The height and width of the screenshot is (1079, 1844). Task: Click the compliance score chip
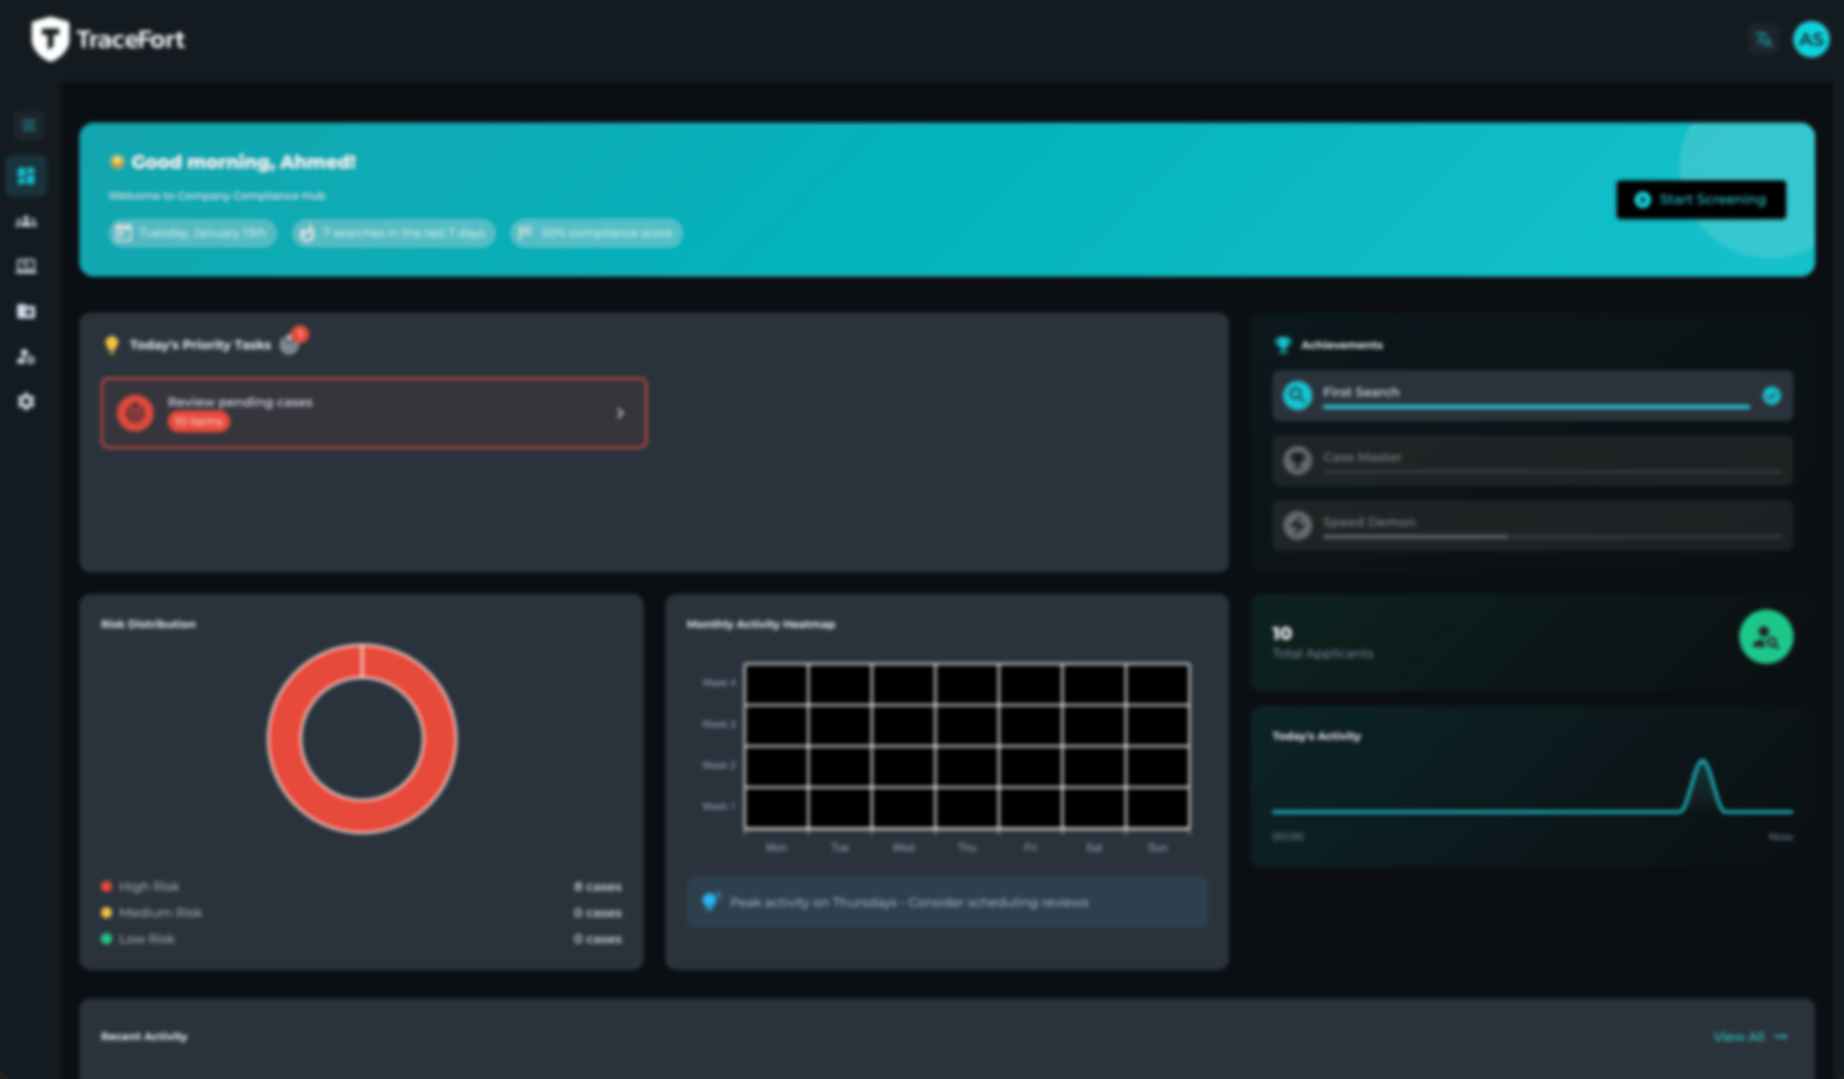pyautogui.click(x=596, y=233)
